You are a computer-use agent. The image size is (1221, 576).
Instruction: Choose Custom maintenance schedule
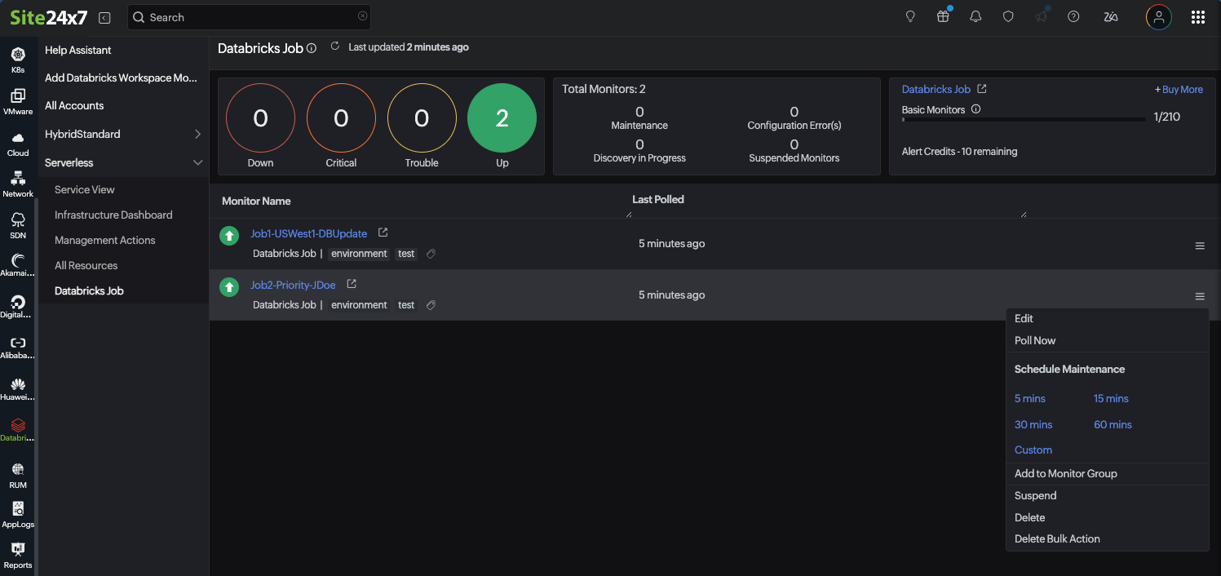pyautogui.click(x=1033, y=450)
